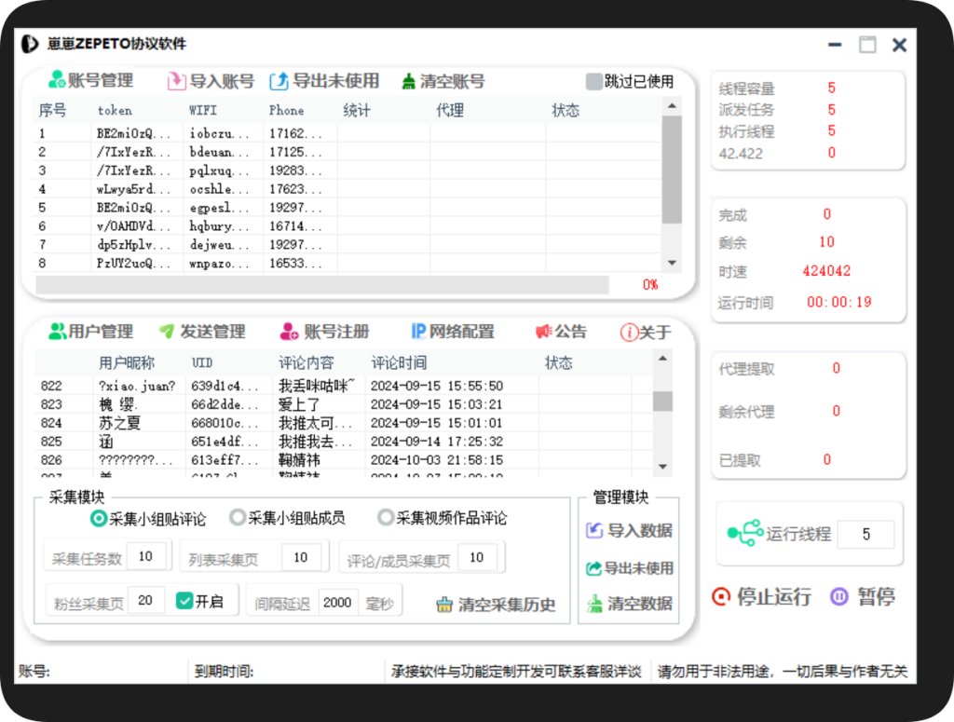This screenshot has height=722, width=954.
Task: Switch to the 发送管理 tab
Action: [x=205, y=331]
